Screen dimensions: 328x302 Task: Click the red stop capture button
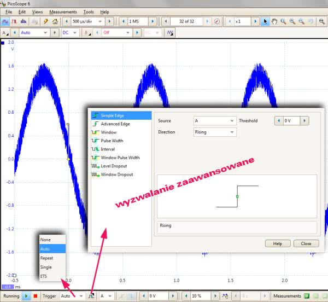click(36, 296)
